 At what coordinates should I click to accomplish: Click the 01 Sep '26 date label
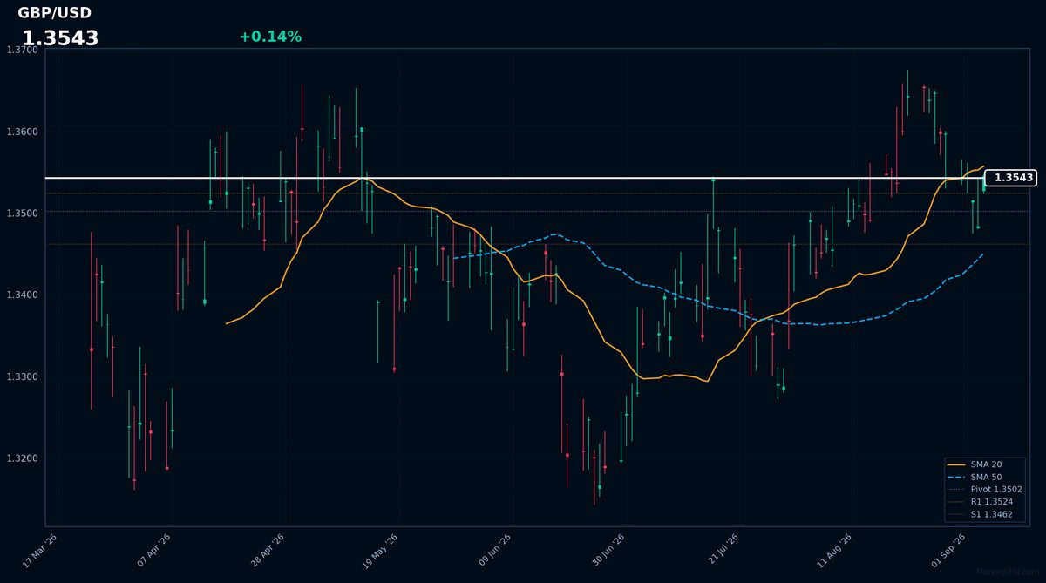948,551
